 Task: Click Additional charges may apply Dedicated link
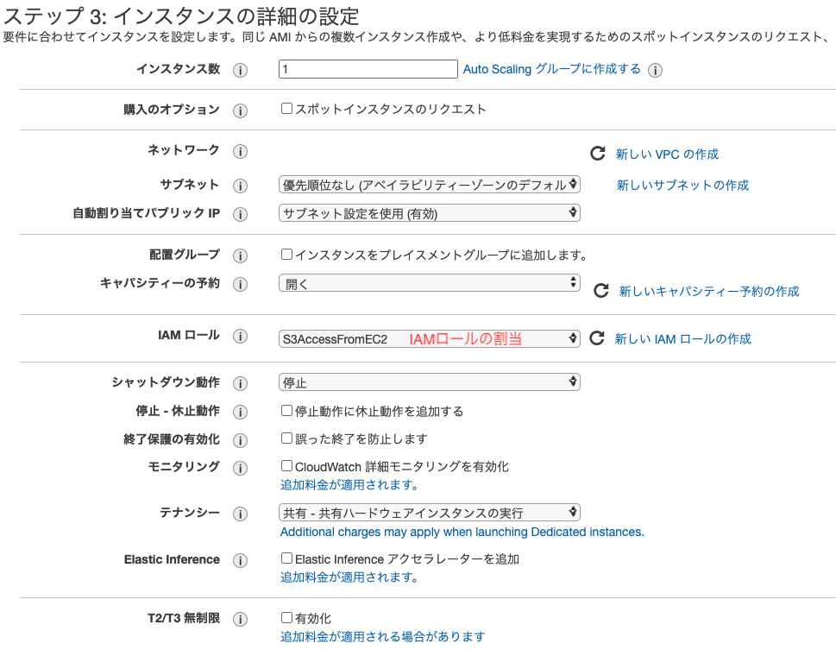click(x=462, y=532)
